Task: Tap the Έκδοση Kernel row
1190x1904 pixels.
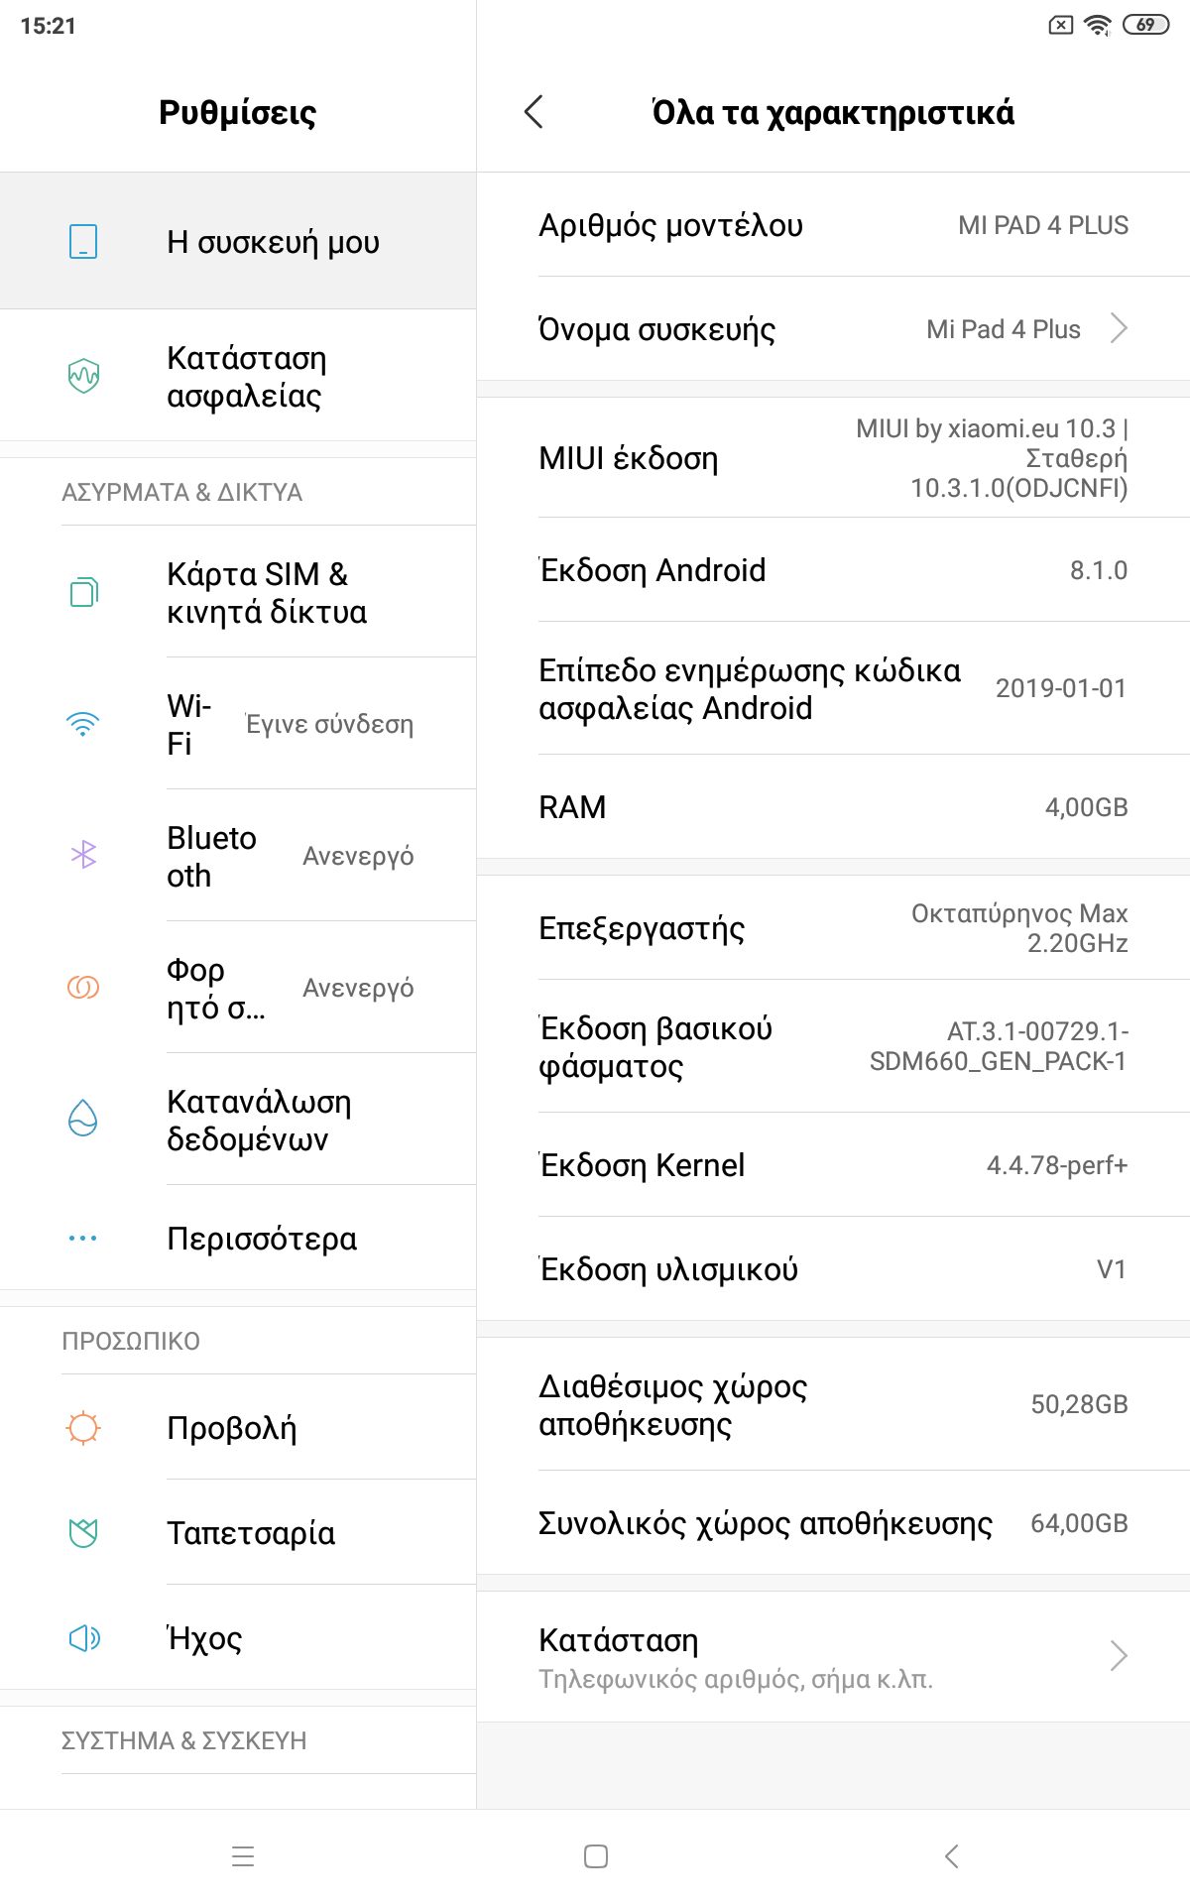Action: (833, 1165)
